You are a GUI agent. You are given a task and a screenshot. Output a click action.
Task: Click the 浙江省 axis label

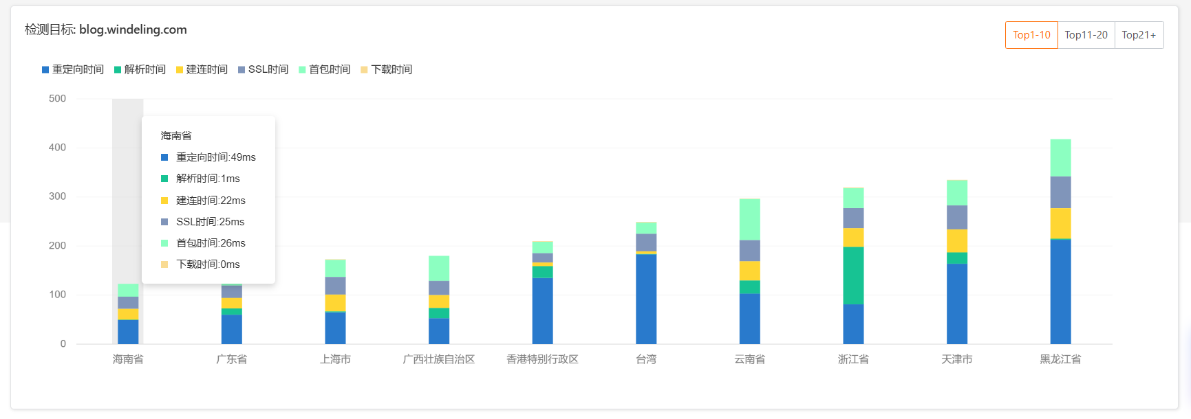coord(853,359)
